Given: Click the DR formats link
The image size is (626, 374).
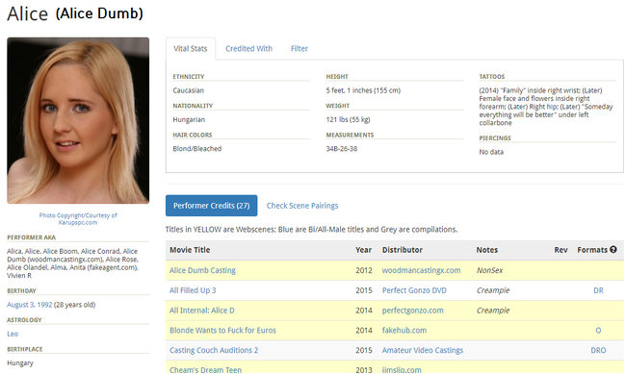Looking at the screenshot, I should point(598,290).
